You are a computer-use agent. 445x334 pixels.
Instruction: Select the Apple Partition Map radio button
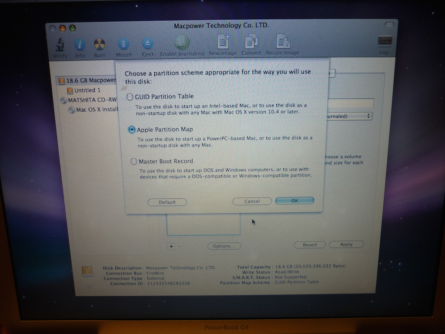[x=132, y=130]
